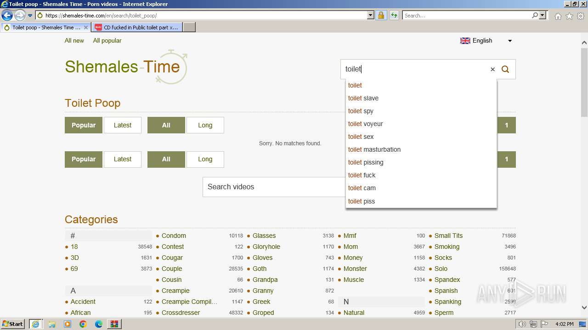Open the 'Gloves' category link
The height and width of the screenshot is (330, 588).
(x=262, y=258)
